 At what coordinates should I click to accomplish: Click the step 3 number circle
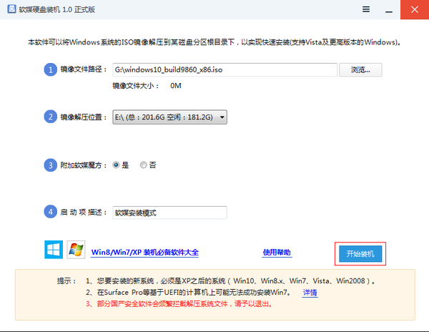50,165
